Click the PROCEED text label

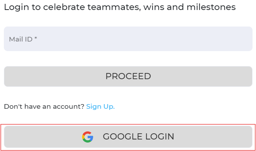point(128,76)
